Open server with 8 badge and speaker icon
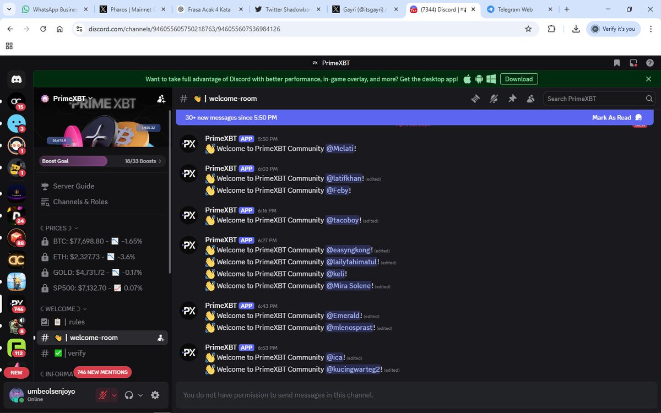 pyautogui.click(x=17, y=325)
